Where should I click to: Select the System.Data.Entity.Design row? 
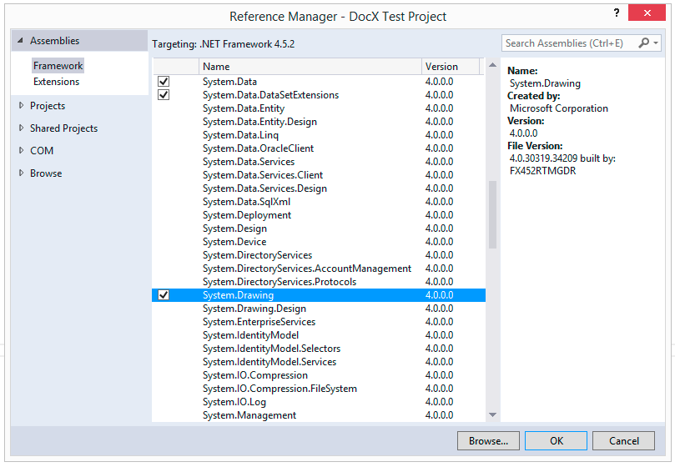[x=319, y=122]
